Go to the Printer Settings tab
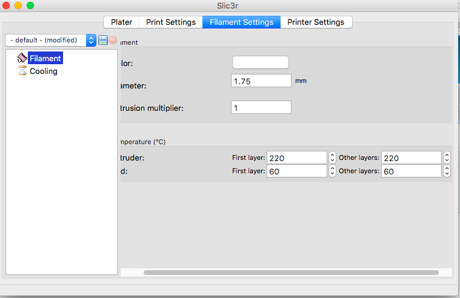Screen dimensions: 460x298 point(315,22)
